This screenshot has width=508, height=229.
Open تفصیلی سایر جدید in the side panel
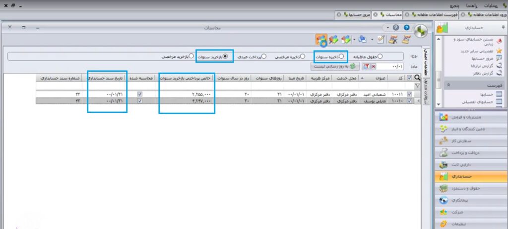(x=482, y=51)
